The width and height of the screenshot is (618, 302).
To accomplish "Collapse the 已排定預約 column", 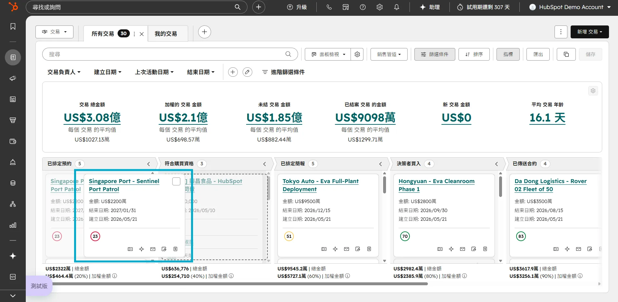I will coord(149,164).
